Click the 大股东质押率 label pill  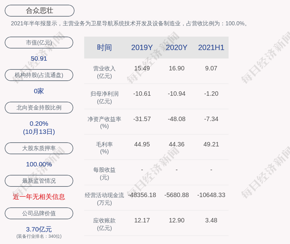coord(39,148)
